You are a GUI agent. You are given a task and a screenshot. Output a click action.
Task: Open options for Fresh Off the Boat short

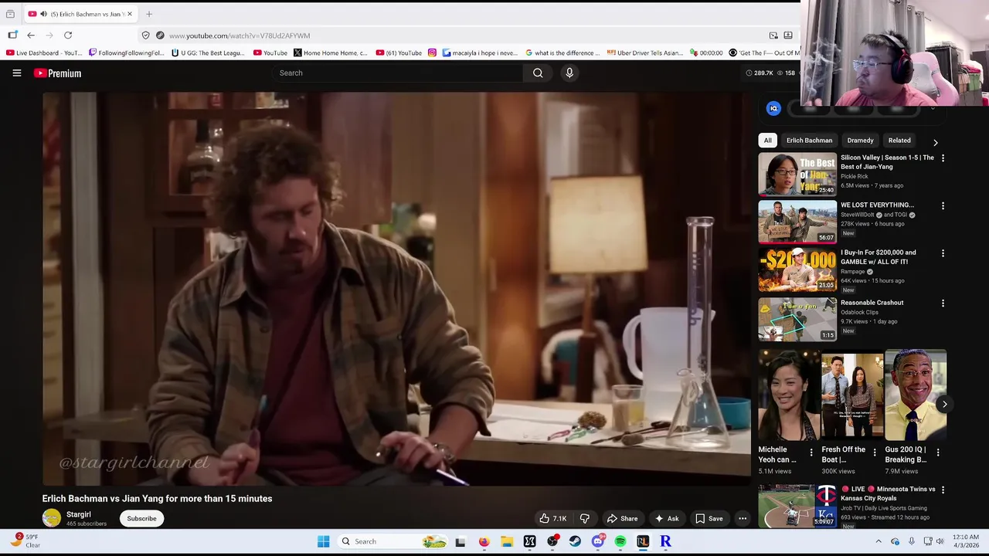(x=875, y=453)
